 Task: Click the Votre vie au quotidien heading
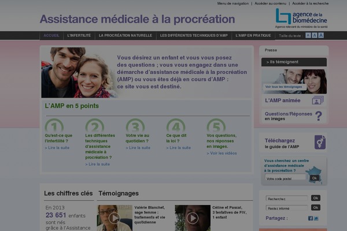[x=138, y=138]
